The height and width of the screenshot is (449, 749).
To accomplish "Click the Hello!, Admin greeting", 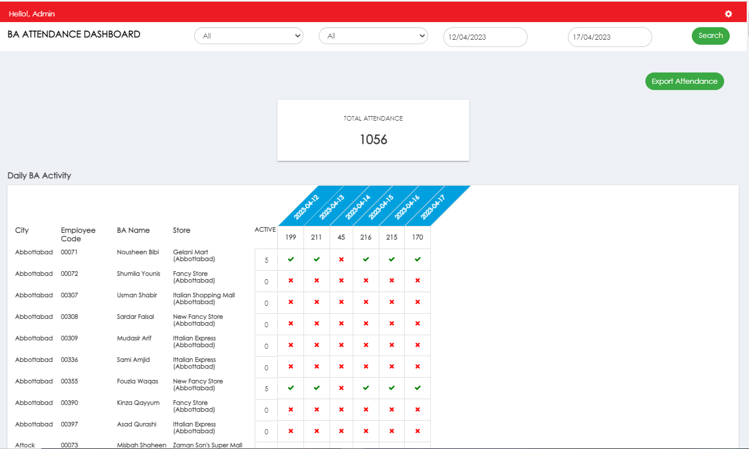I will (x=32, y=14).
